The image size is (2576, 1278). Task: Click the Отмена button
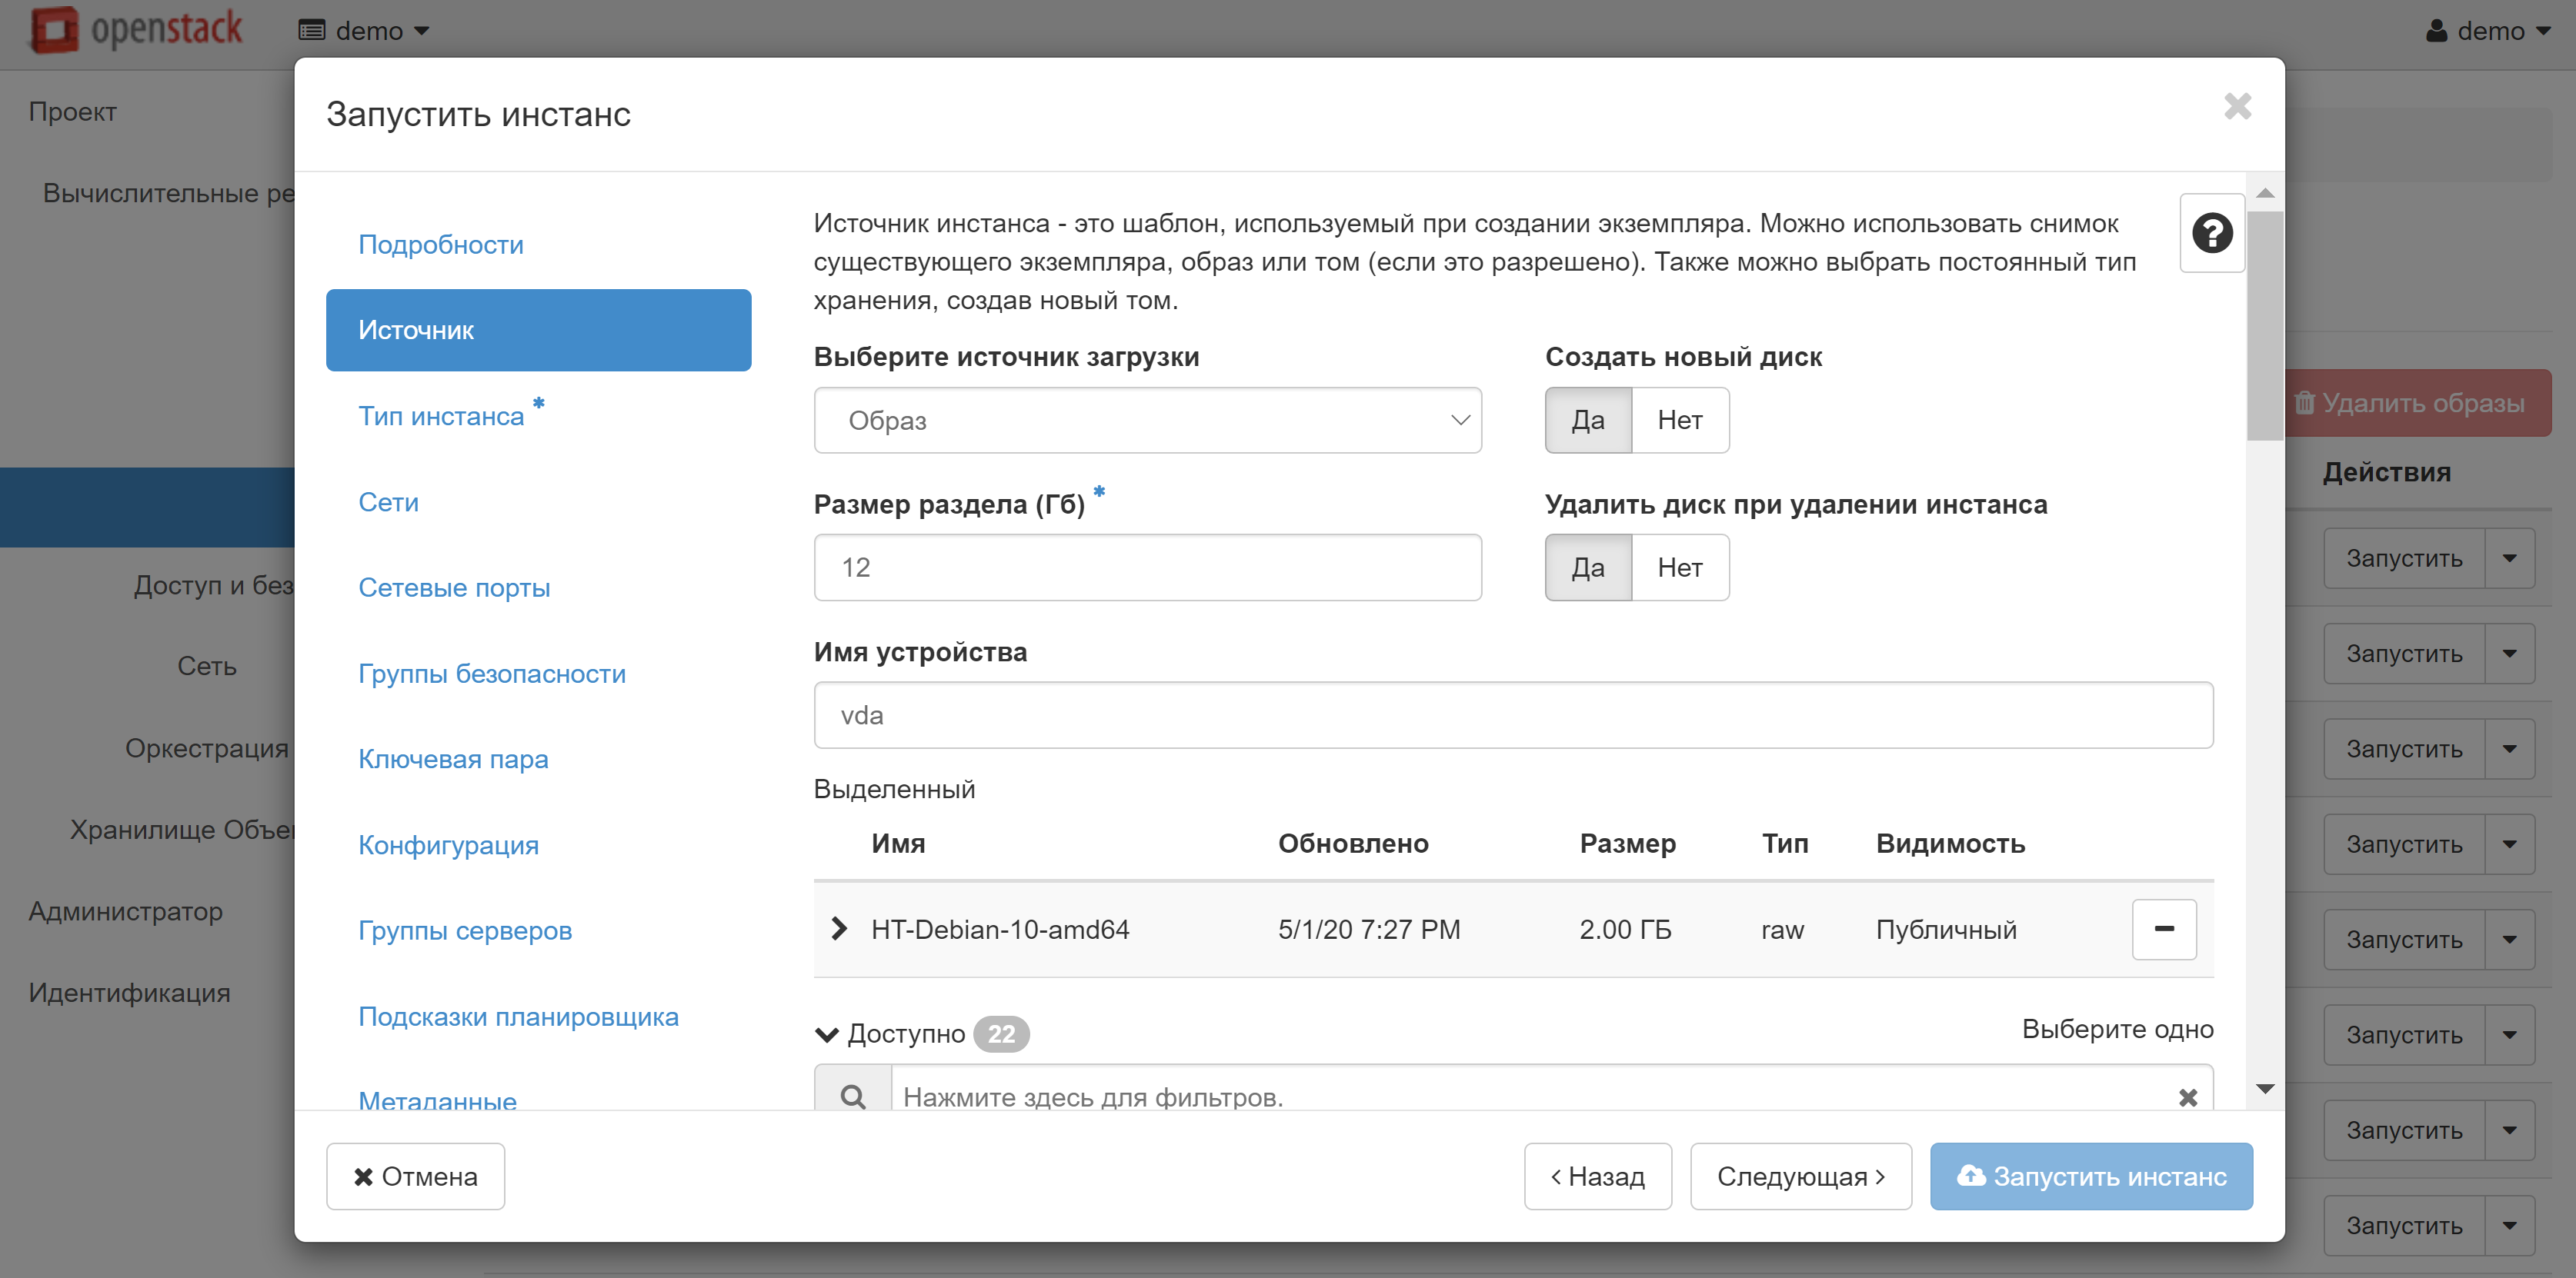tap(415, 1176)
